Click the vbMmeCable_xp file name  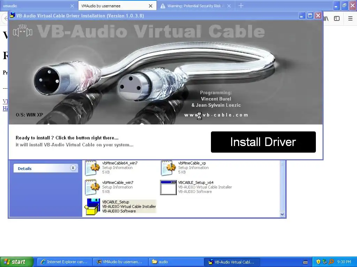192,163
